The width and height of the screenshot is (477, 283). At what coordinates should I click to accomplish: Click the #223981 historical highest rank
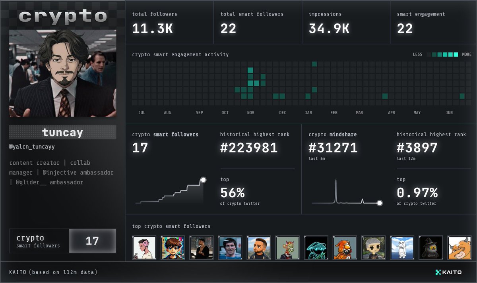point(249,148)
